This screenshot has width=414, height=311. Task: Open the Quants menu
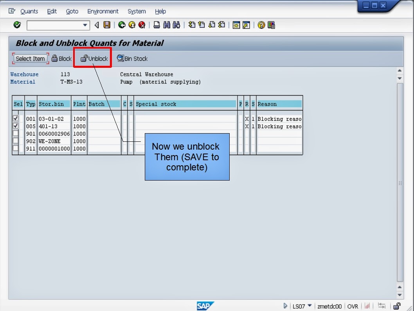click(29, 11)
